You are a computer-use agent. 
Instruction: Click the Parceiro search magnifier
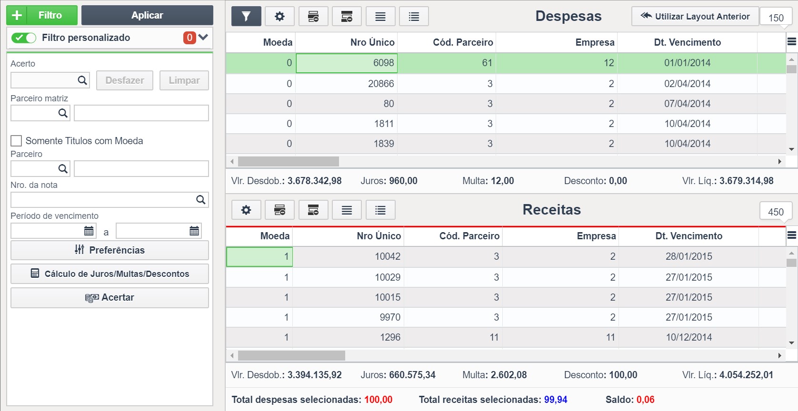[62, 168]
